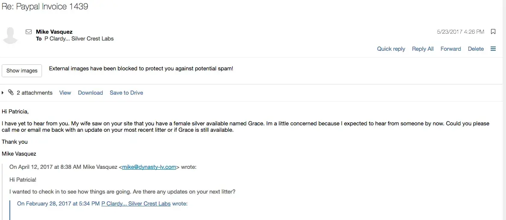
Task: View the 2 attachments
Action: [65, 93]
